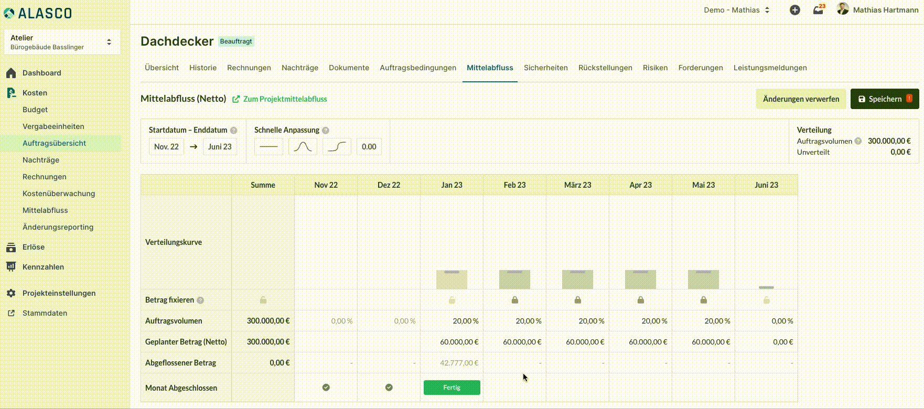Open the Leistungsmeldungen tab
The width and height of the screenshot is (924, 409).
pyautogui.click(x=770, y=68)
